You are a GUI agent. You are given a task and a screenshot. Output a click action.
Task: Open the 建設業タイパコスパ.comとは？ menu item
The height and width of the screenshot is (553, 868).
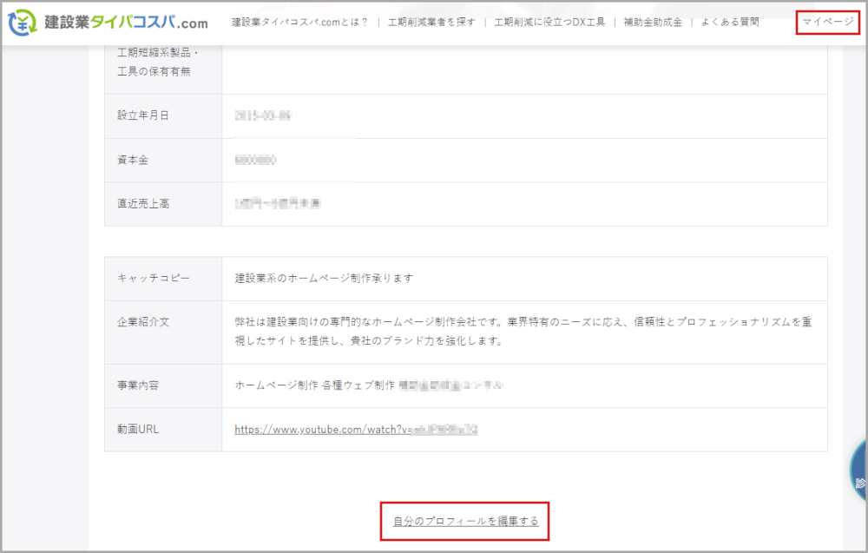click(x=299, y=23)
